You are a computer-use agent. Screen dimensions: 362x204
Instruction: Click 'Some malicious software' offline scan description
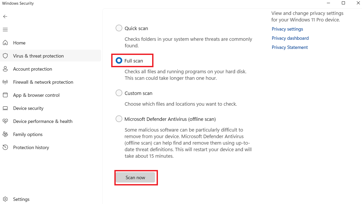click(x=188, y=143)
